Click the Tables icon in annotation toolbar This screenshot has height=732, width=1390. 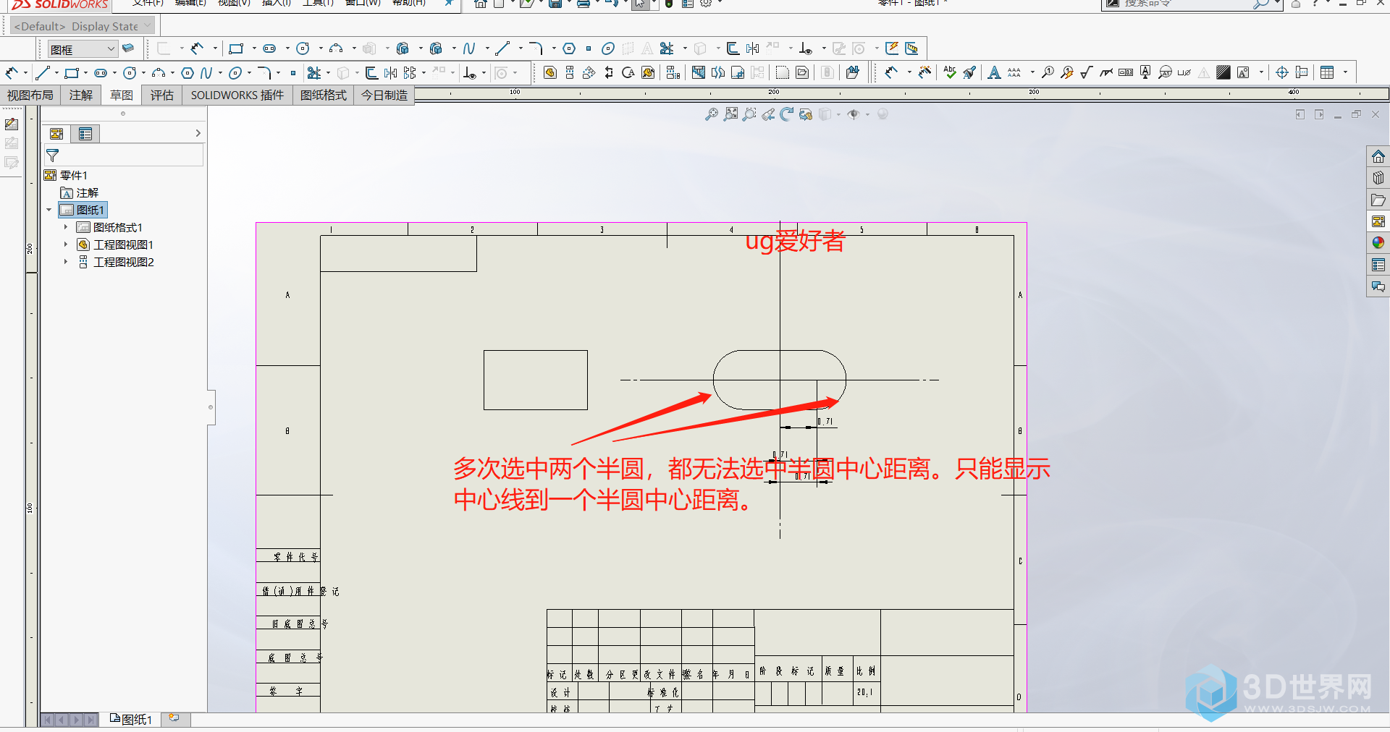click(x=1327, y=72)
